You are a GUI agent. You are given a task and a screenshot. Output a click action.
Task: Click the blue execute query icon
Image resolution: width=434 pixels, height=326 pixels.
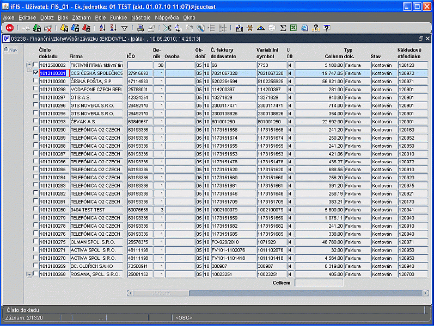click(x=75, y=28)
